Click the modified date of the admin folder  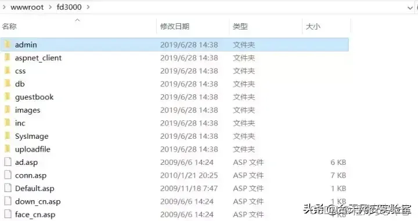pyautogui.click(x=189, y=45)
